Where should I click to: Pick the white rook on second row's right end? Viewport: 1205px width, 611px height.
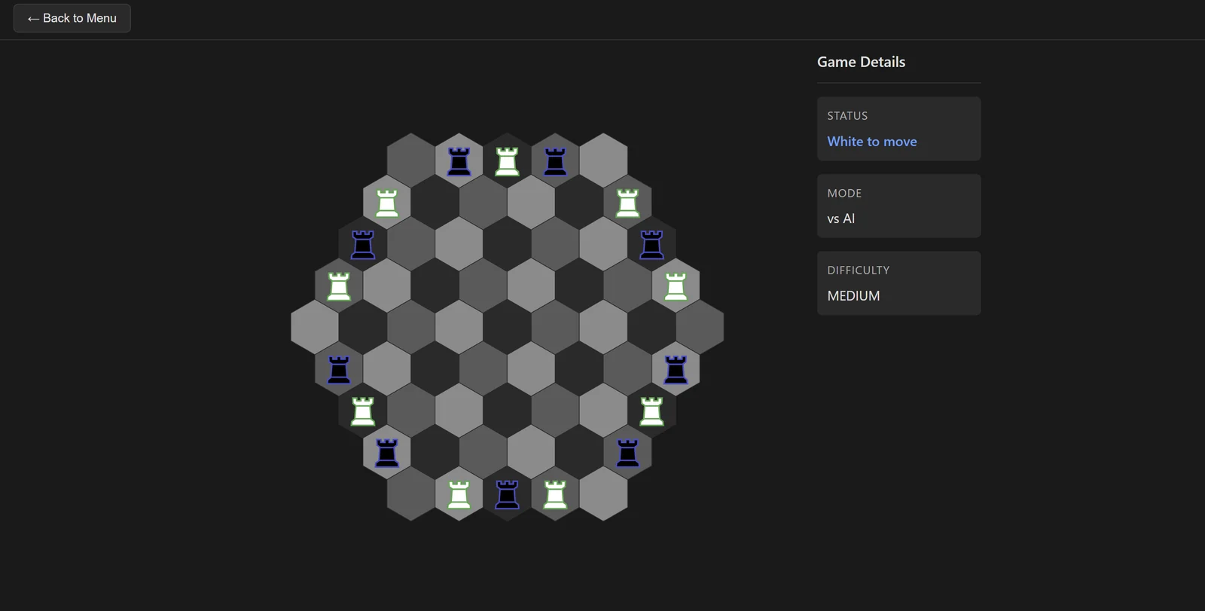627,203
